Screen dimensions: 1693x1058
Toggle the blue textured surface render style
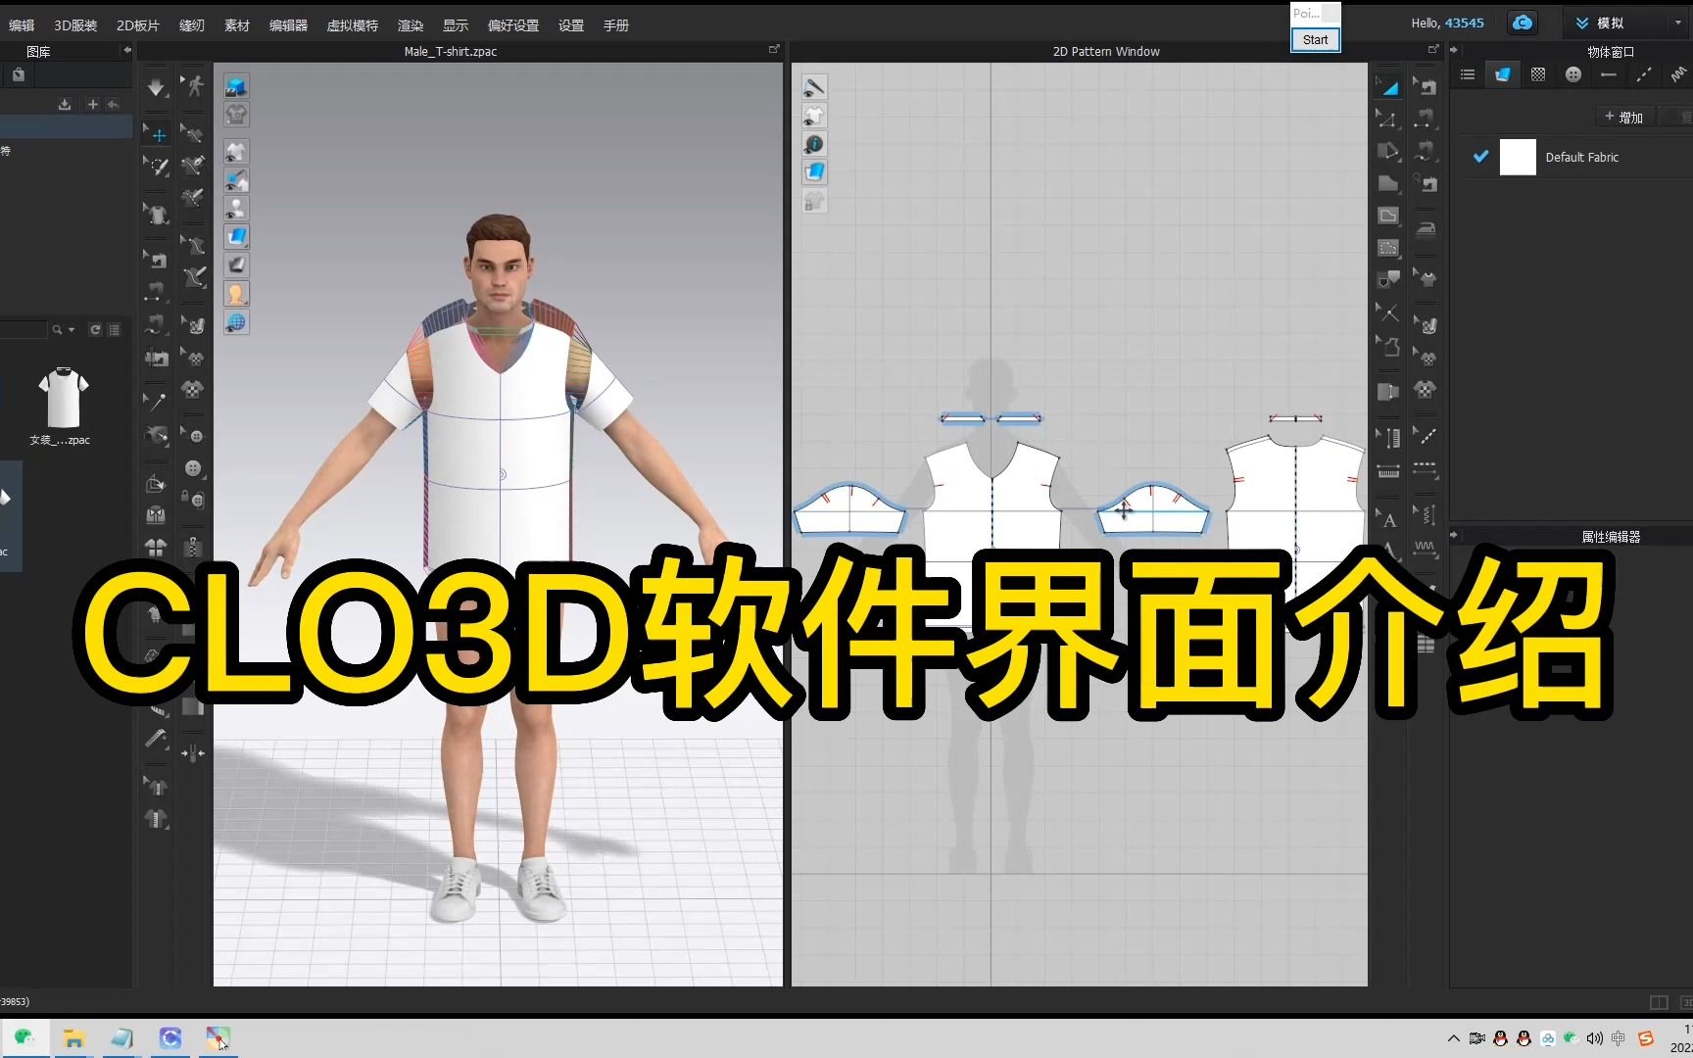click(236, 237)
